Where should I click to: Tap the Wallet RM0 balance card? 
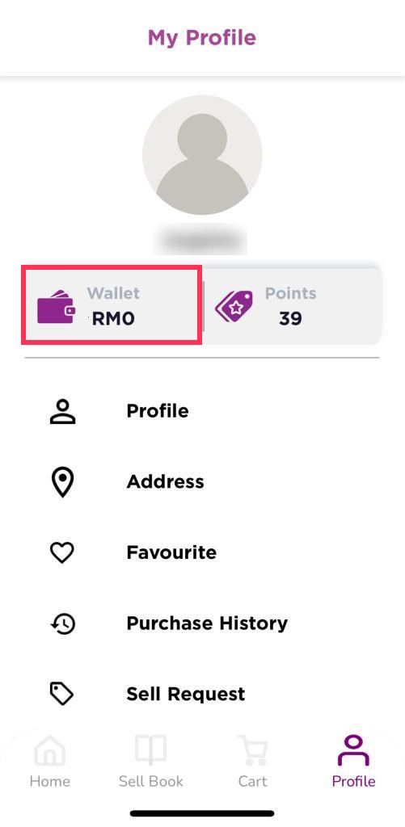pyautogui.click(x=112, y=306)
